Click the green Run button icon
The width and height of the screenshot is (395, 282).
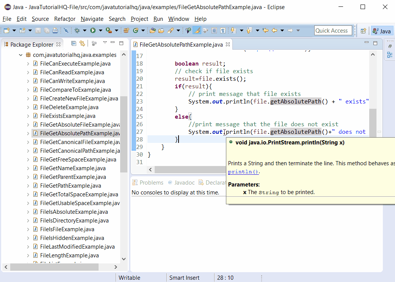click(x=93, y=30)
